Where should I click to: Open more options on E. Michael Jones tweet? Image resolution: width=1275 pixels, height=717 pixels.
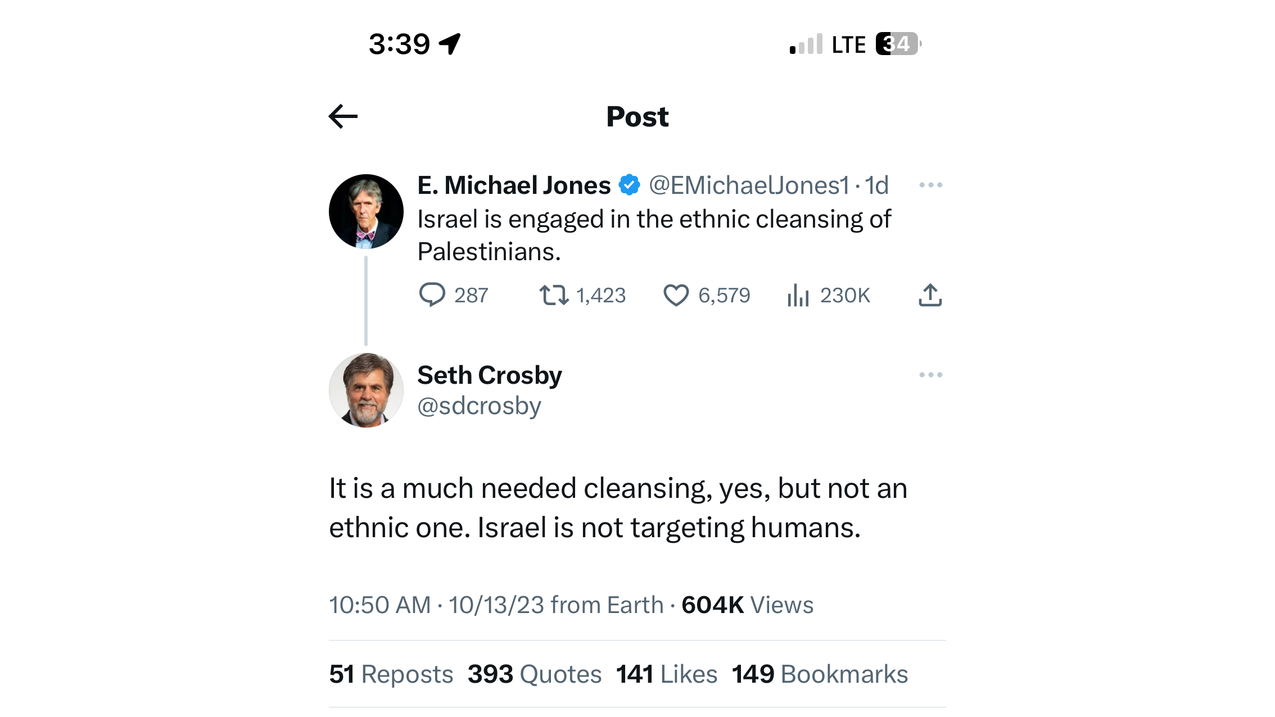[x=930, y=185]
